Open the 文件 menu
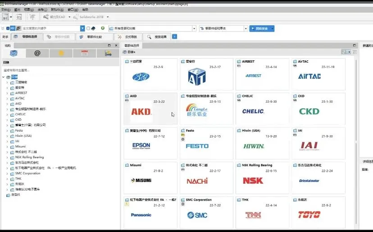The width and height of the screenshot is (373, 232). pos(6,9)
